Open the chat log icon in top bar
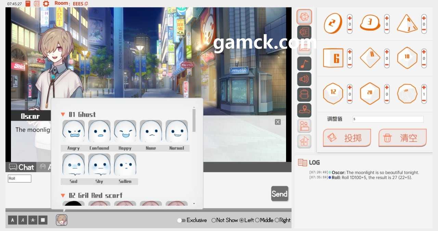Screen dimensions: 438x231 click(37, 4)
